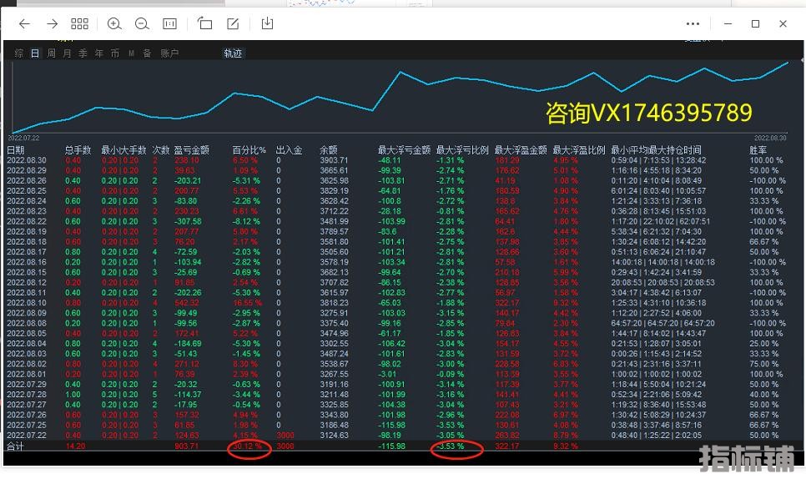
Task: Click balance value 3818.23
Action: click(334, 303)
